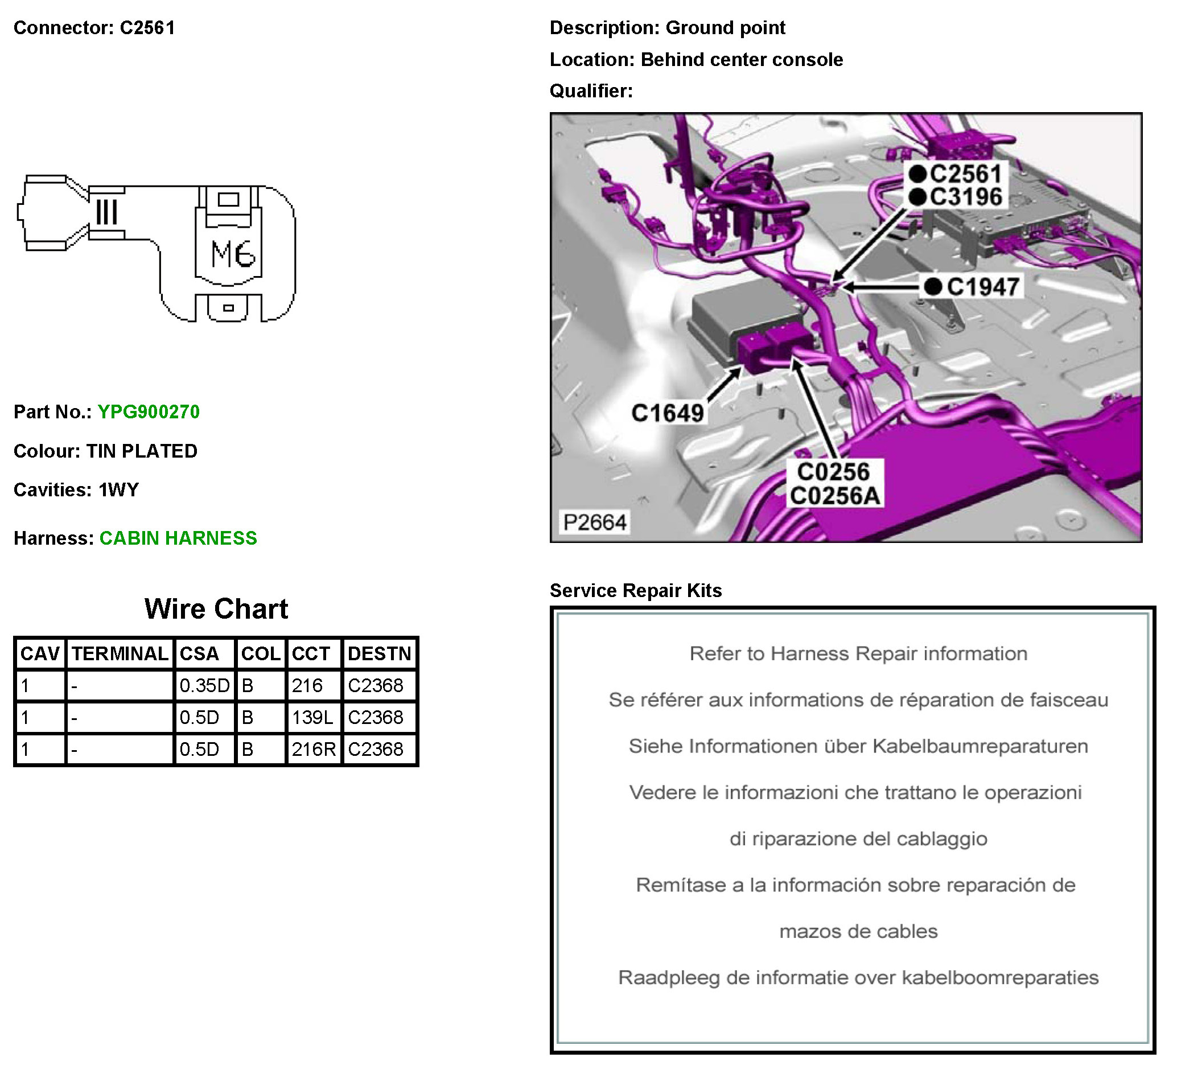The image size is (1177, 1074).
Task: Click the C2561 label in location image
Action: [x=965, y=174]
